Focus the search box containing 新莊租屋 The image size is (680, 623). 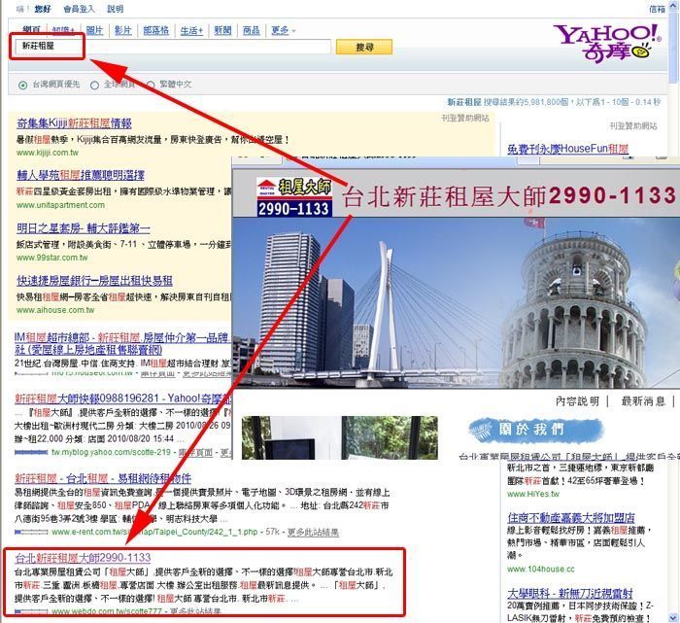point(173,47)
